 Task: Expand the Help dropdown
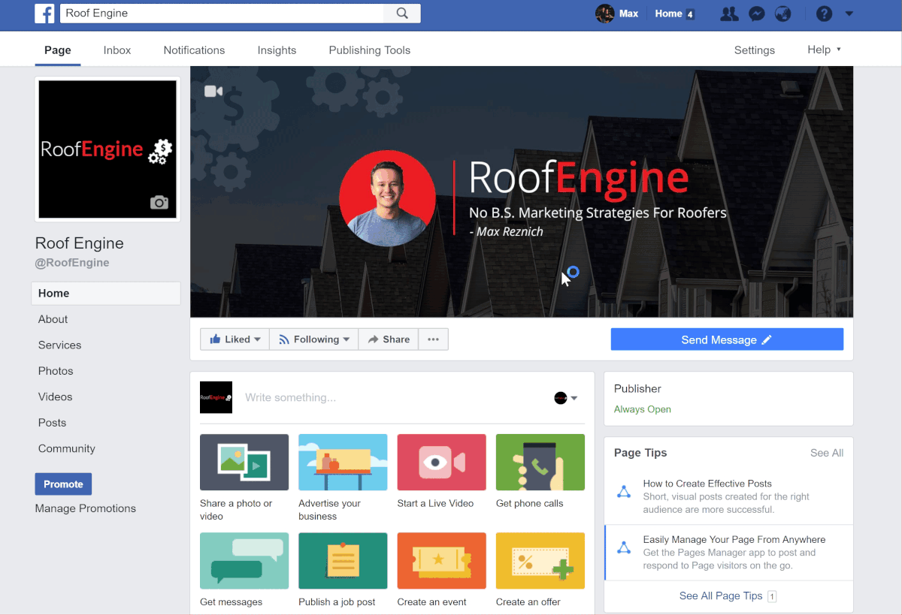(x=824, y=50)
